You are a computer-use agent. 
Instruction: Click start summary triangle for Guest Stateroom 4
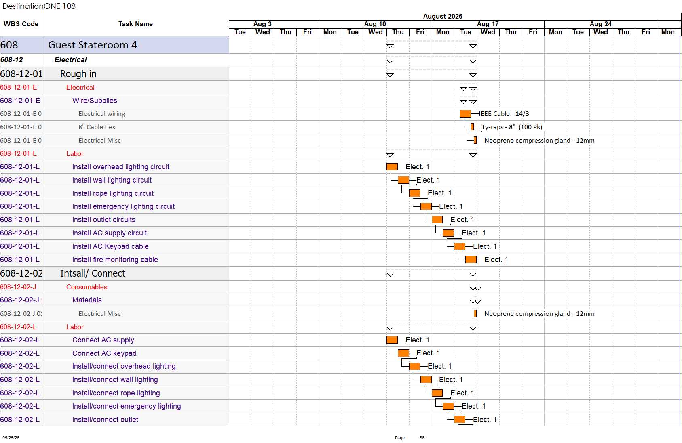tap(390, 46)
